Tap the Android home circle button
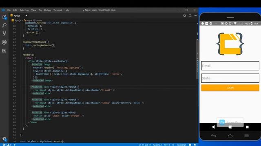The width and height of the screenshot is (261, 146). (230, 127)
